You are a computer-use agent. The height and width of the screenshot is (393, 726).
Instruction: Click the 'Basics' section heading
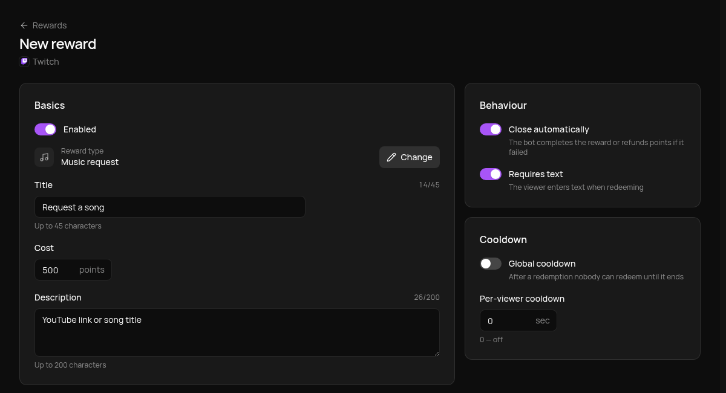(50, 105)
